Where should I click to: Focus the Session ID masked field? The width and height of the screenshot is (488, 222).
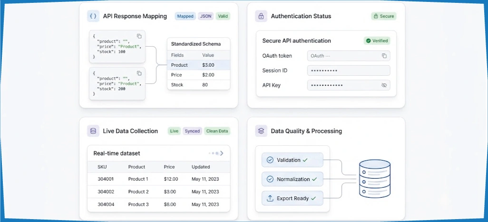pos(349,71)
